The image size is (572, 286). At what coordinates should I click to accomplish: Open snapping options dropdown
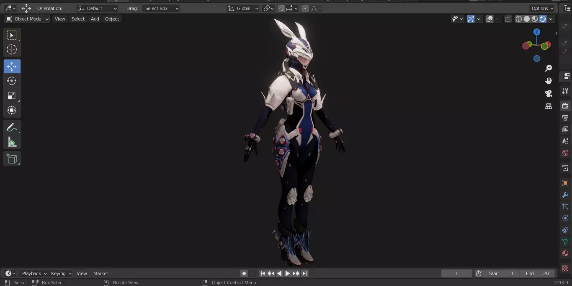point(293,8)
